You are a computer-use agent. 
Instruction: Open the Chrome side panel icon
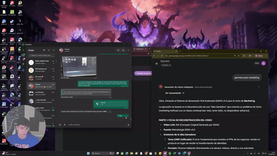click(250, 56)
